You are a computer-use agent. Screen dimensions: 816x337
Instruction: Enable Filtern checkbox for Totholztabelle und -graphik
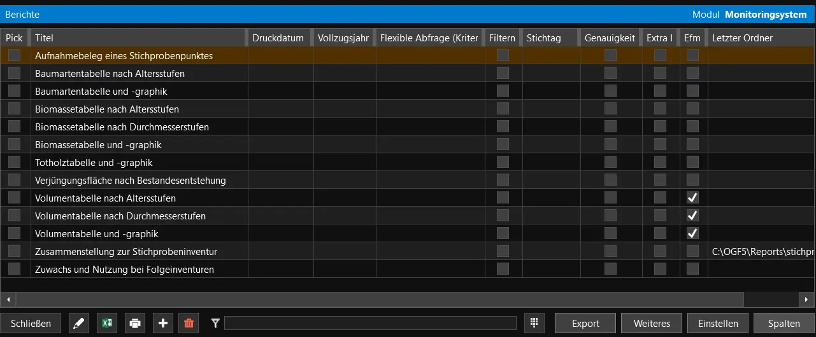[x=503, y=162]
